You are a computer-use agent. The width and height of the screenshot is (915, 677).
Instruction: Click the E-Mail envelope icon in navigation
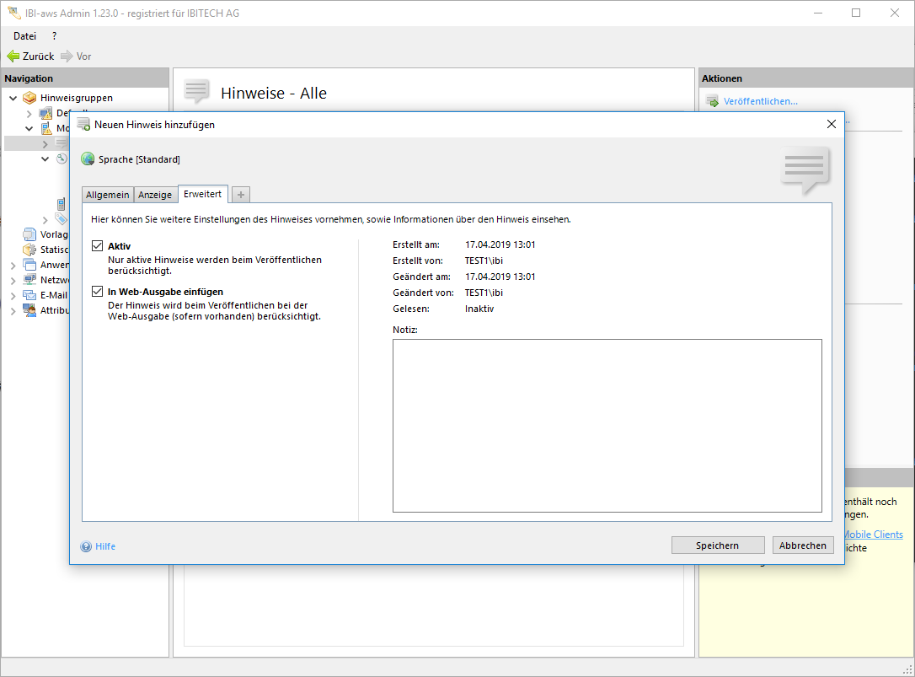pyautogui.click(x=30, y=295)
